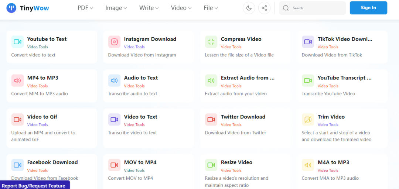Click the Extract Audio speaker icon
Image resolution: width=399 pixels, height=189 pixels.
click(x=211, y=80)
